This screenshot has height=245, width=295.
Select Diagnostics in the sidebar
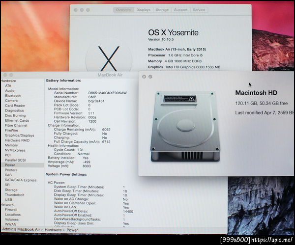tap(14, 110)
